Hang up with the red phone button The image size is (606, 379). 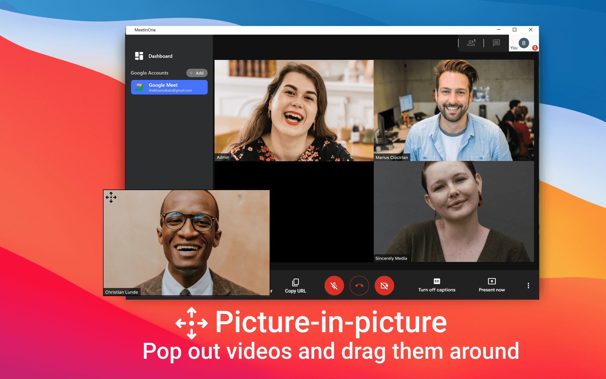tap(359, 285)
